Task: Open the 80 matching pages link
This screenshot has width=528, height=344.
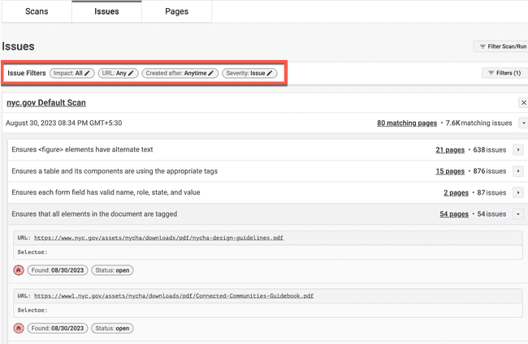Action: [408, 123]
